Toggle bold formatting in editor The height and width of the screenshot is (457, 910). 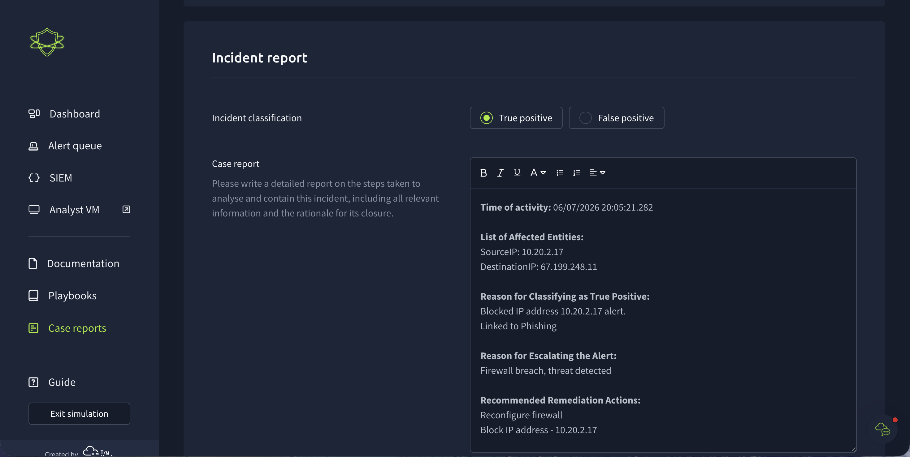(483, 173)
